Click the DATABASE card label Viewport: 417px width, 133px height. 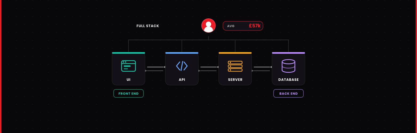coord(288,80)
